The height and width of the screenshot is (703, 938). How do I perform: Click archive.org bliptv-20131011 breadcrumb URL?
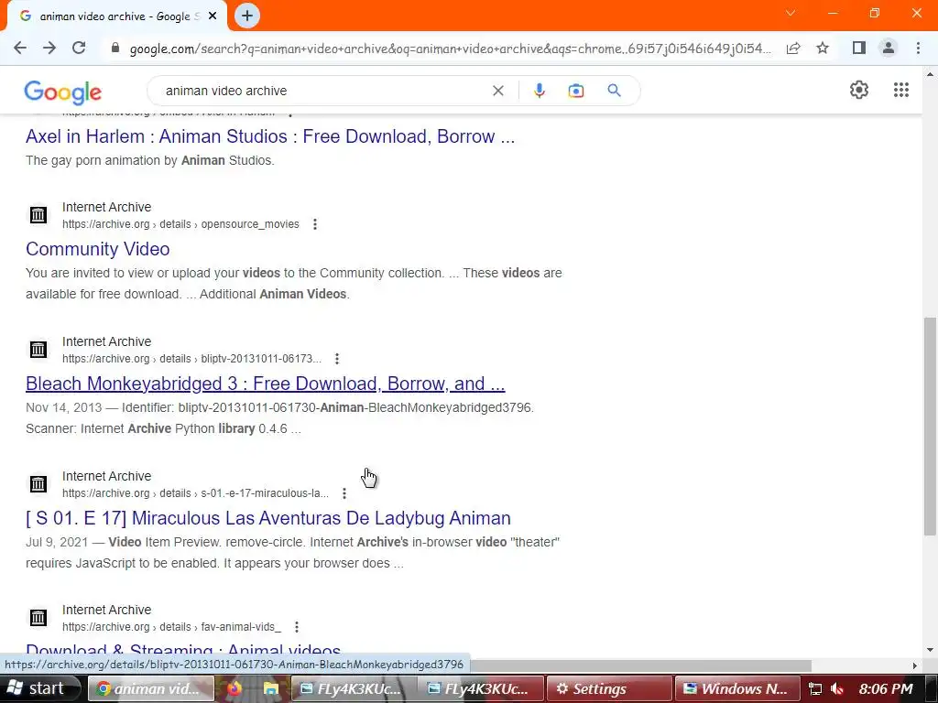[191, 359]
